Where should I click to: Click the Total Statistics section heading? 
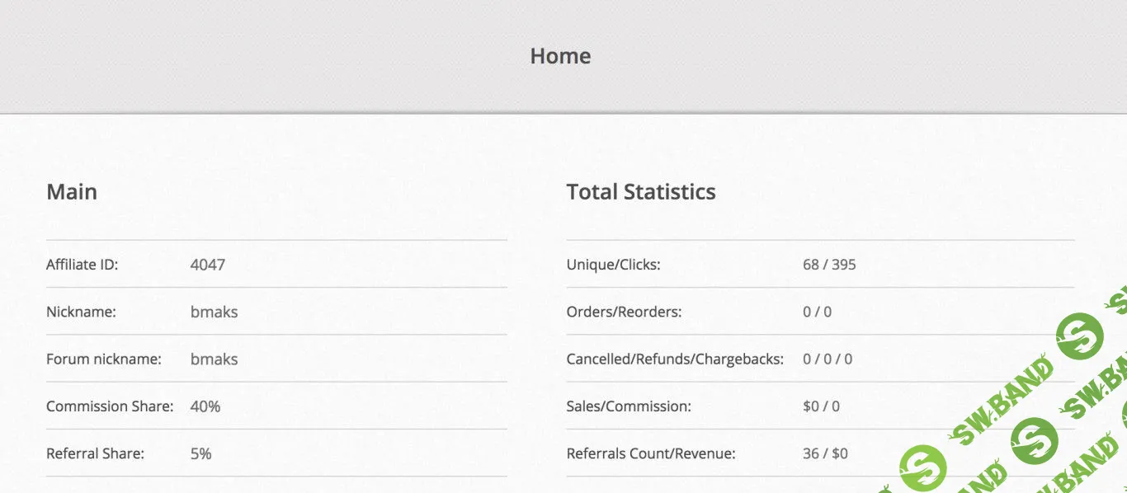pos(640,192)
